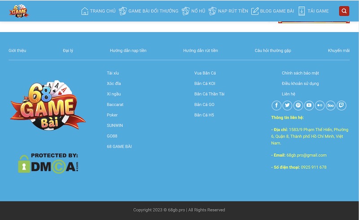Open the Twitch social icon
This screenshot has width=359, height=220.
[341, 105]
